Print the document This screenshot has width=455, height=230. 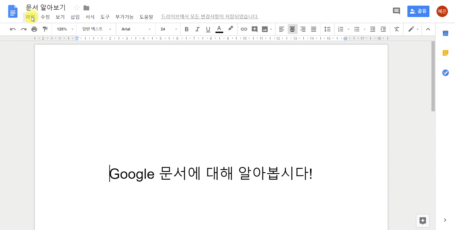34,29
